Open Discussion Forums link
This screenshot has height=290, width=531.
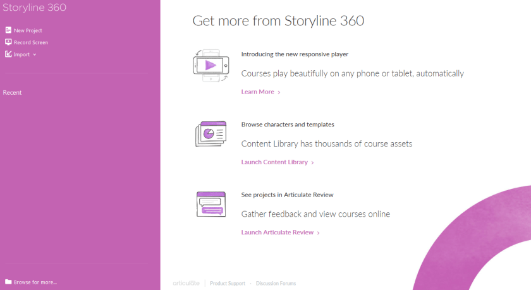pos(276,283)
